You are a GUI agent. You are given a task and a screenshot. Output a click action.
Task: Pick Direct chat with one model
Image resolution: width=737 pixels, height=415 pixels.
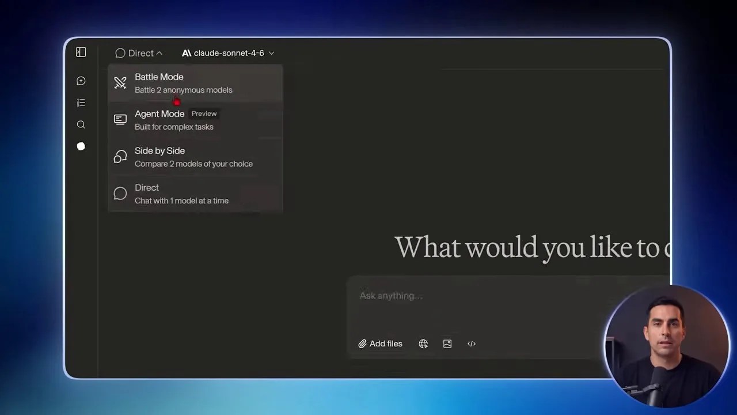click(195, 194)
